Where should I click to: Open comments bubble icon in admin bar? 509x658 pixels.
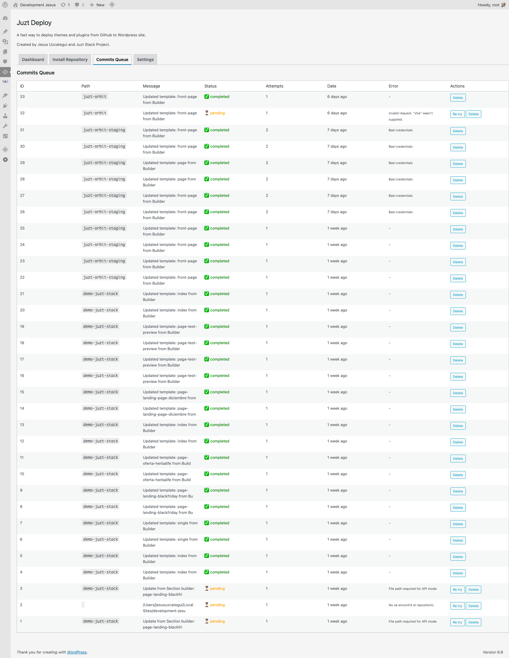click(x=79, y=5)
